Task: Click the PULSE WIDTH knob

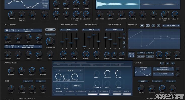Action: click(22, 14)
